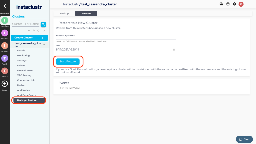Screen dimensions: 256x144
Task: Switch to the Backup tab
Action: click(x=64, y=13)
